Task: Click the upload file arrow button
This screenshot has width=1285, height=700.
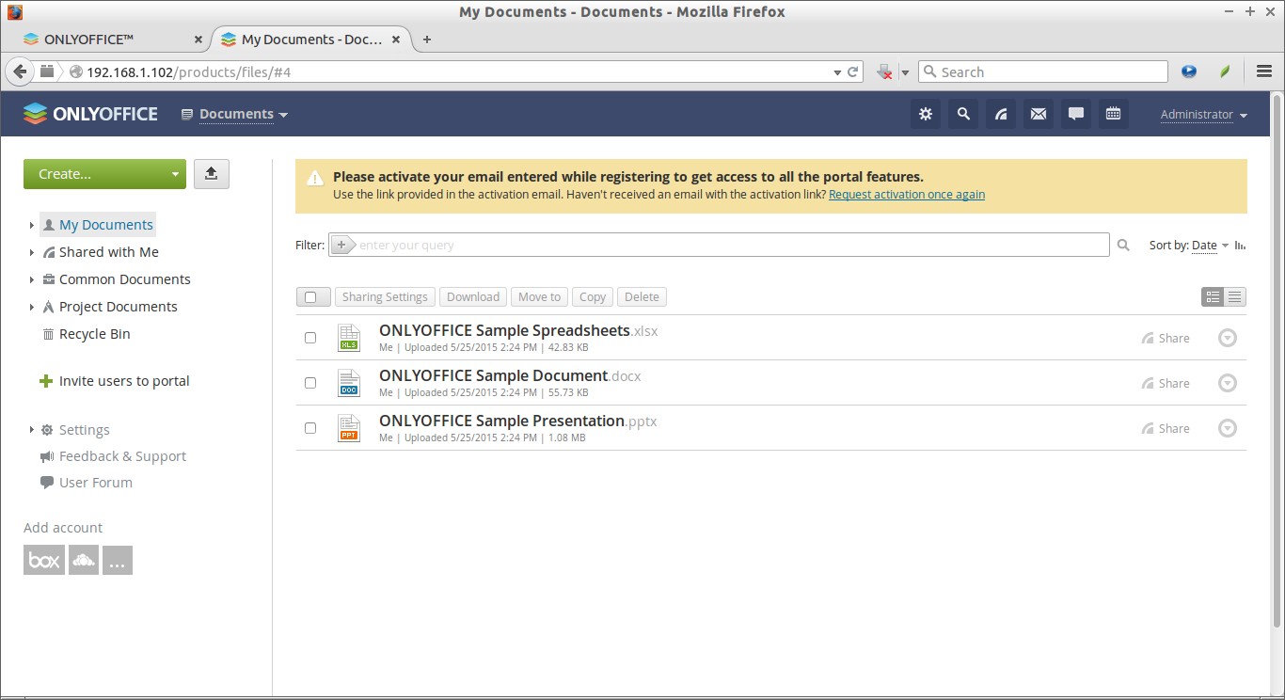Action: coord(212,173)
